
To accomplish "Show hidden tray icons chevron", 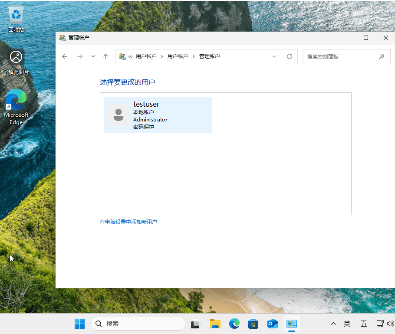I will click(333, 324).
